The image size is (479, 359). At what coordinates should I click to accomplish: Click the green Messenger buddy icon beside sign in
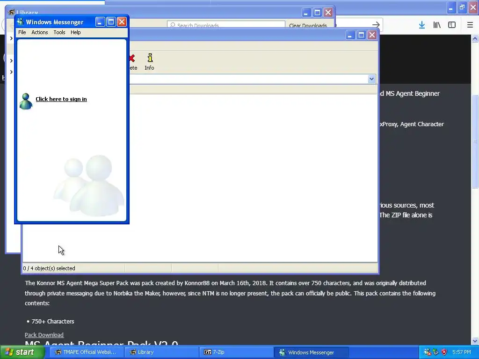(x=26, y=101)
